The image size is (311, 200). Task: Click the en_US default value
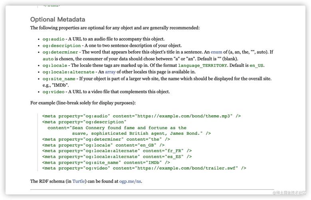[x=256, y=66]
